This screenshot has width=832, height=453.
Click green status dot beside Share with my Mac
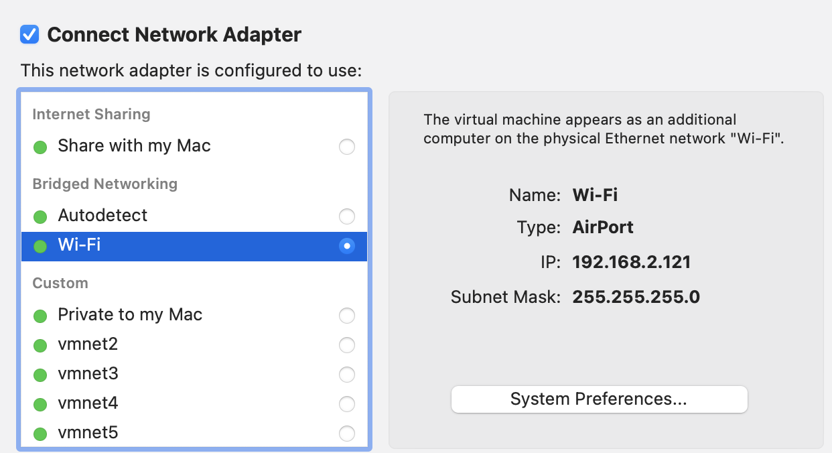pos(40,147)
